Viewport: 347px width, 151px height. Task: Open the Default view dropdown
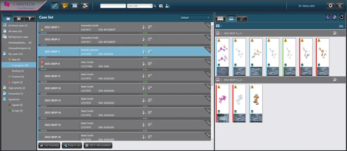click(195, 18)
